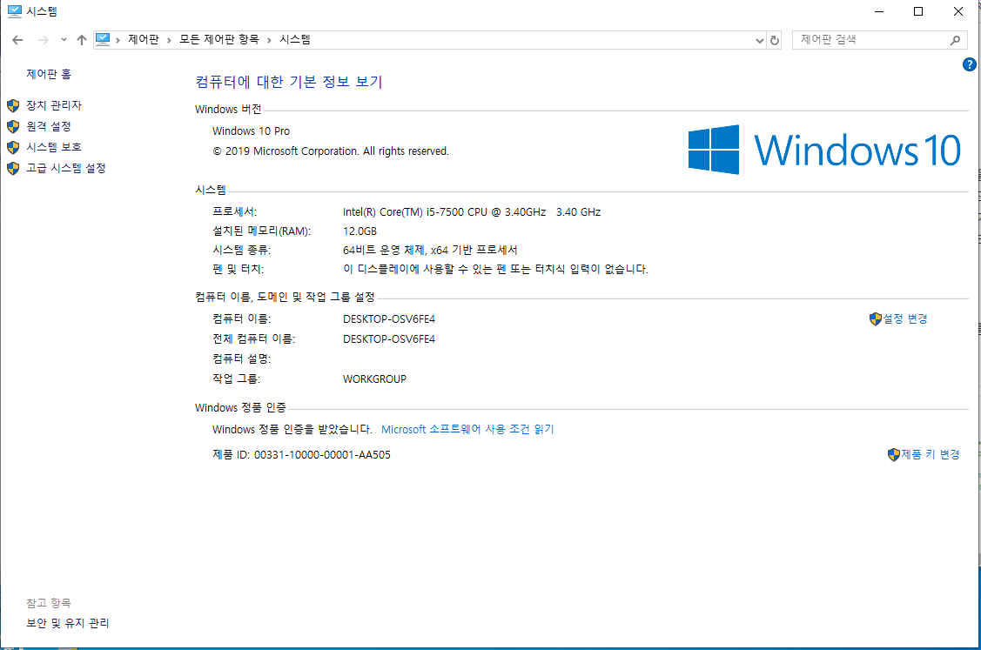Click the 12.0GB installed RAM value
The width and height of the screenshot is (981, 650).
(x=359, y=231)
